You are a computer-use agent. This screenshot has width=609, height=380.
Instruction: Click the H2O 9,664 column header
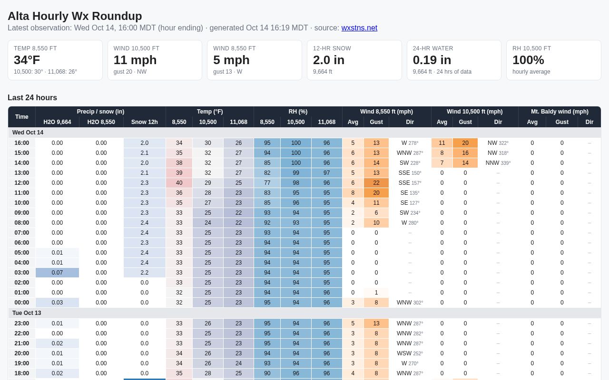pyautogui.click(x=57, y=122)
